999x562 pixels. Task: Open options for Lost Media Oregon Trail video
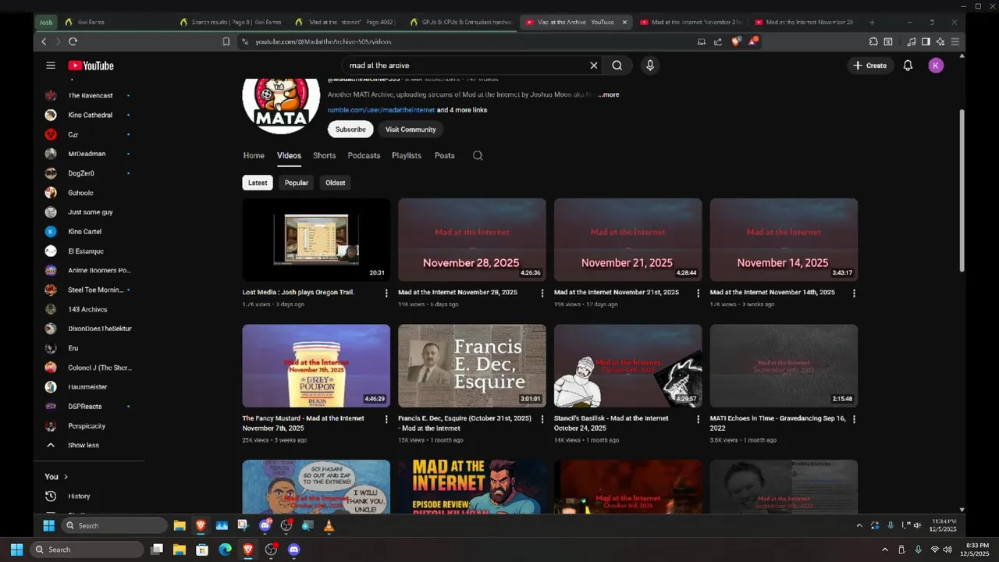tap(386, 293)
